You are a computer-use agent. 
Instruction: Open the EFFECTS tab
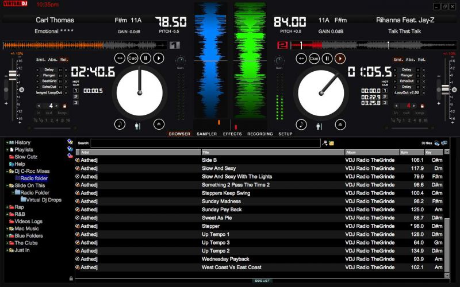click(232, 134)
